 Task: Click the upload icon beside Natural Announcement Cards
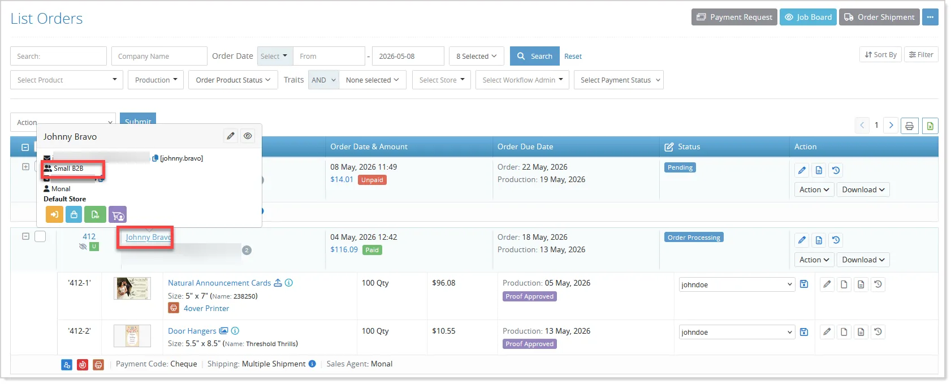tap(278, 283)
